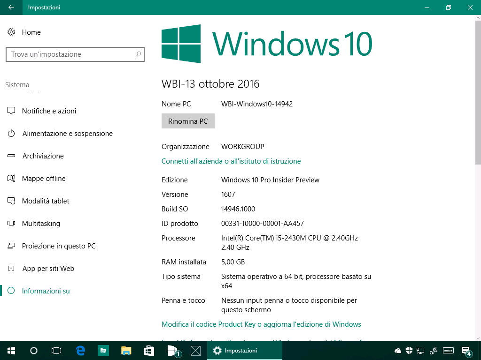Open Windows Defender shield tray icon

[x=409, y=351]
